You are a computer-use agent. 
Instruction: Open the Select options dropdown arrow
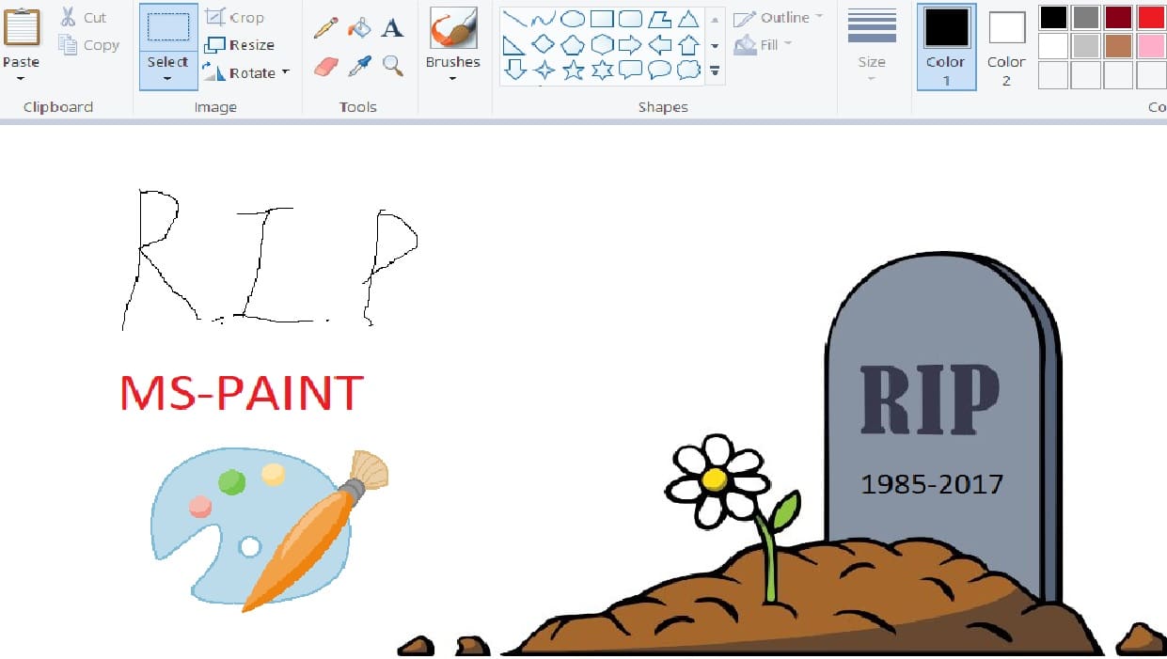pos(167,78)
